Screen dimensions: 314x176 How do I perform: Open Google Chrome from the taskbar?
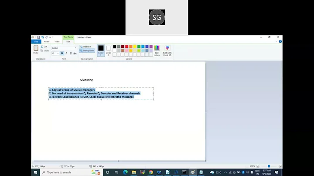pos(151,172)
